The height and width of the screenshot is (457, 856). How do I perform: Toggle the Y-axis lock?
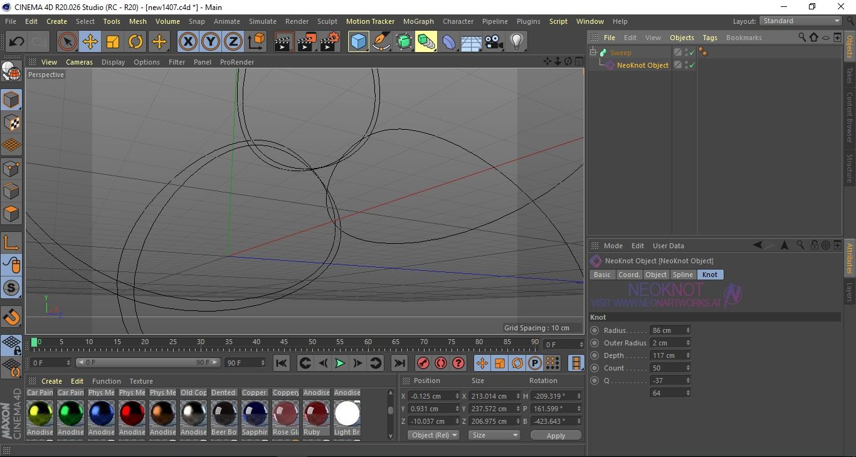[211, 42]
